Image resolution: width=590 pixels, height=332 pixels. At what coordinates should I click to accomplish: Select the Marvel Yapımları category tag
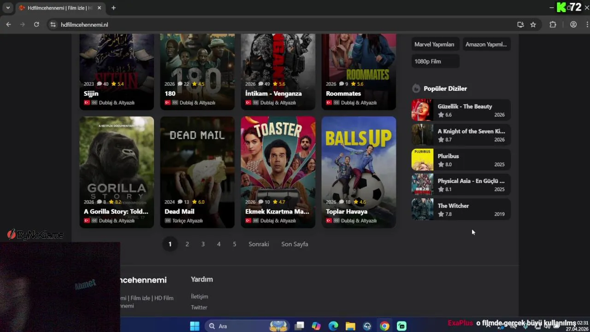click(x=435, y=44)
